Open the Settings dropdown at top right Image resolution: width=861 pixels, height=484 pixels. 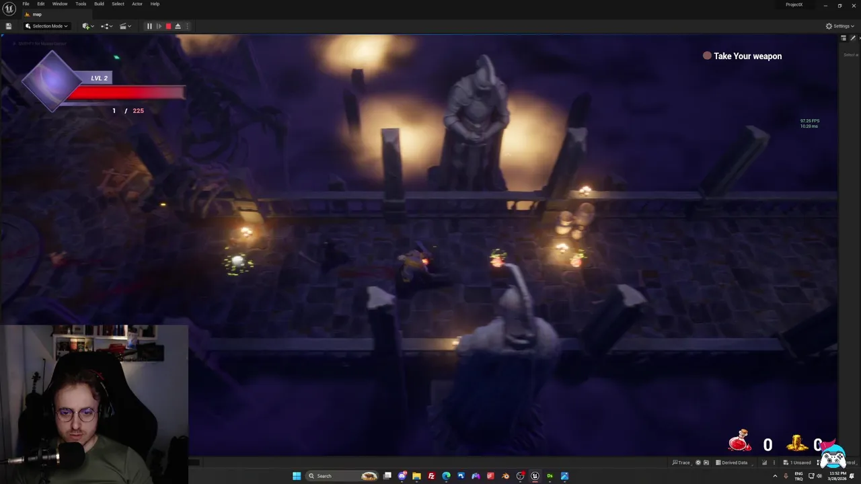[839, 26]
